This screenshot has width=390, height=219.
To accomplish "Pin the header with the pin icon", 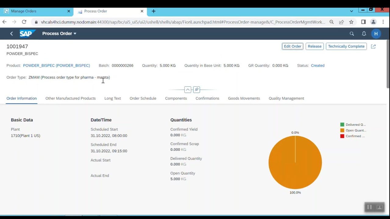I will (197, 89).
